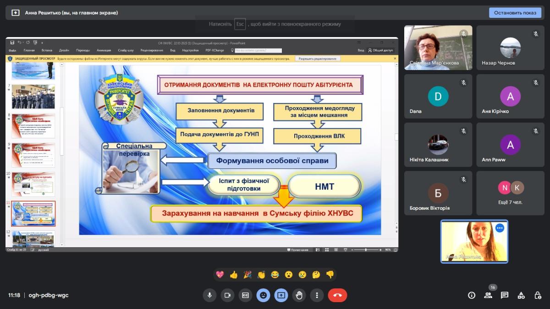The image size is (550, 309).
Task: Open the Activities shapes icon
Action: coord(521,295)
